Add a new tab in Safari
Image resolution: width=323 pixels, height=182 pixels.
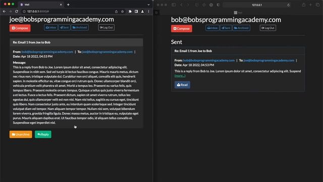311,5
